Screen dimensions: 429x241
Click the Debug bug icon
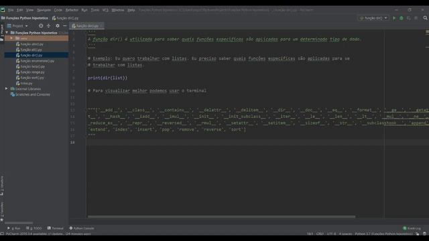(402, 18)
